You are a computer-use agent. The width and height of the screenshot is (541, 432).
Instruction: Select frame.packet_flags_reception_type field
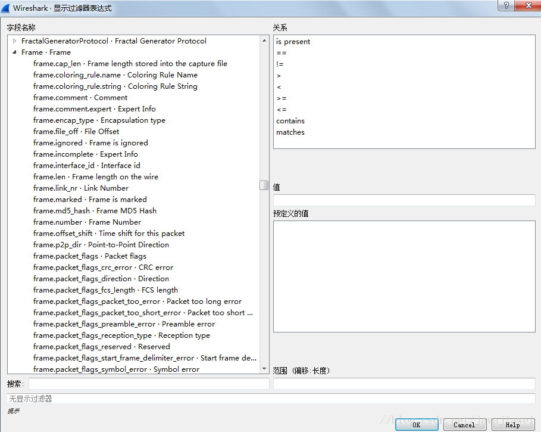coord(121,335)
